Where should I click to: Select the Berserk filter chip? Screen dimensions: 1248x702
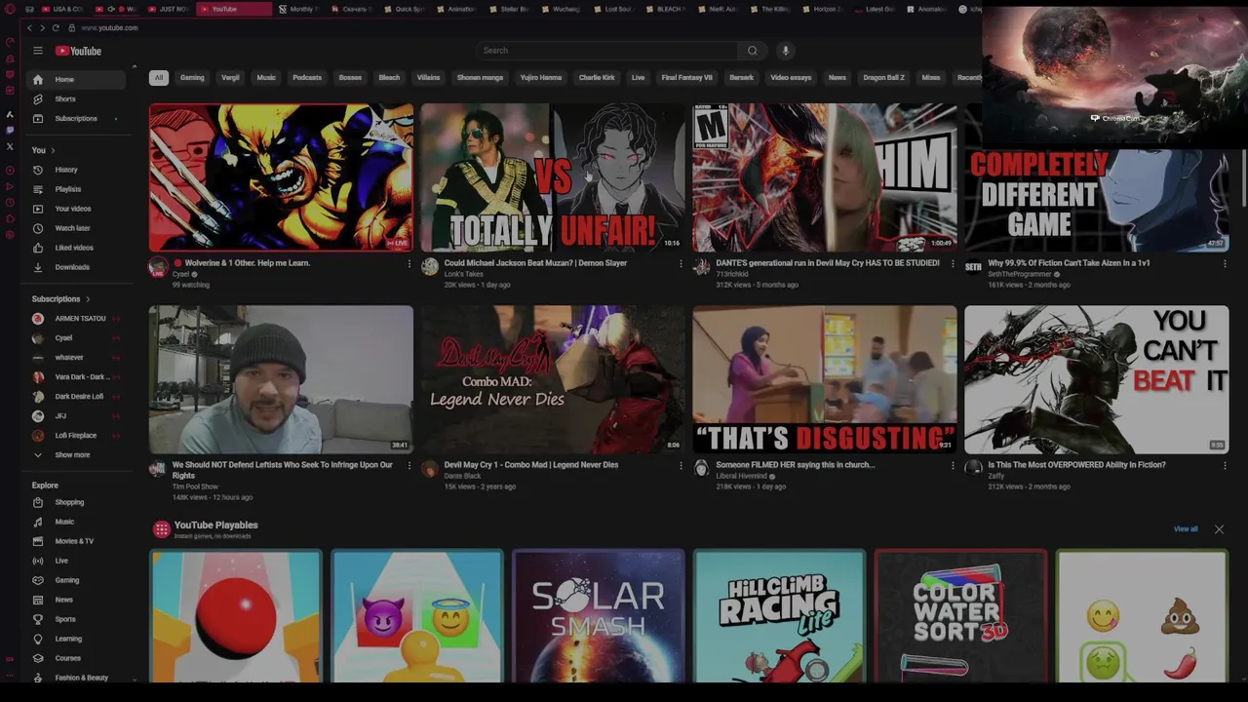point(742,77)
